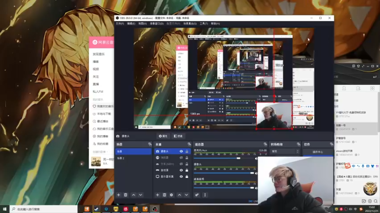The height and width of the screenshot is (213, 380).
Task: Click the golden lion avatar in YY window
Action: click(x=370, y=189)
